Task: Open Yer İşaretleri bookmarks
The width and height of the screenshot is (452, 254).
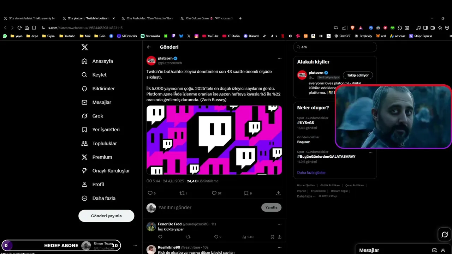Action: click(101, 129)
